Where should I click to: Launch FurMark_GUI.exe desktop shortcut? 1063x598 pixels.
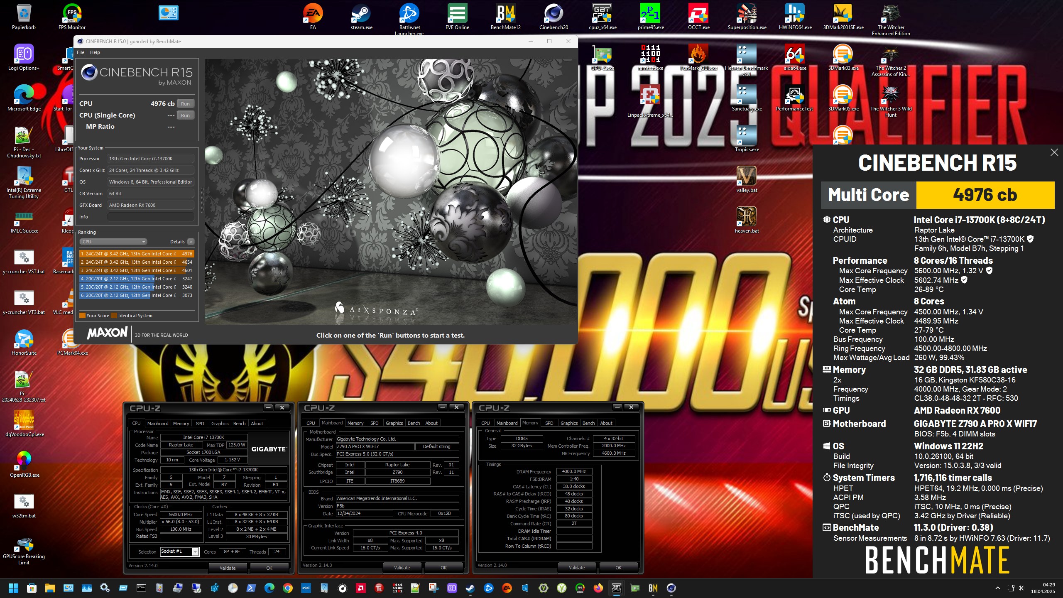pos(698,57)
